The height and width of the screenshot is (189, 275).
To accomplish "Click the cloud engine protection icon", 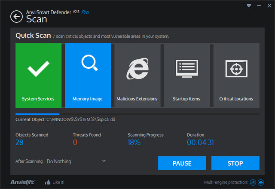I will (261, 182).
